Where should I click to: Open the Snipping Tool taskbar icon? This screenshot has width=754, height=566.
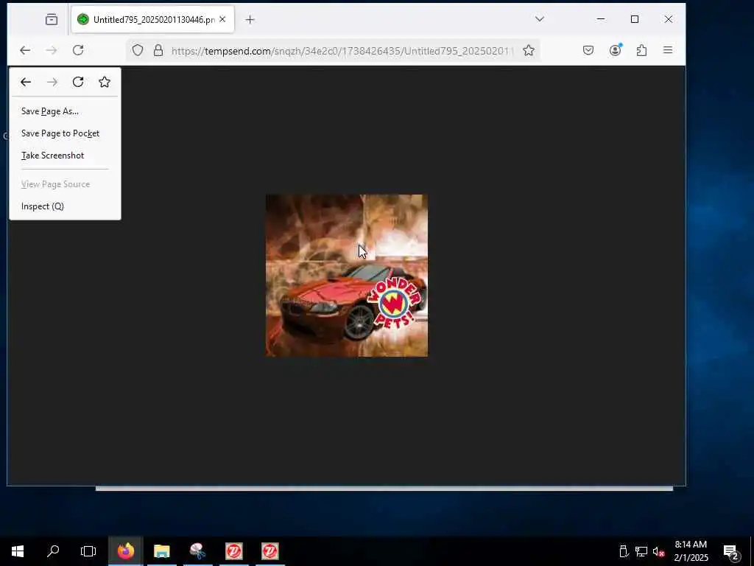(x=197, y=551)
